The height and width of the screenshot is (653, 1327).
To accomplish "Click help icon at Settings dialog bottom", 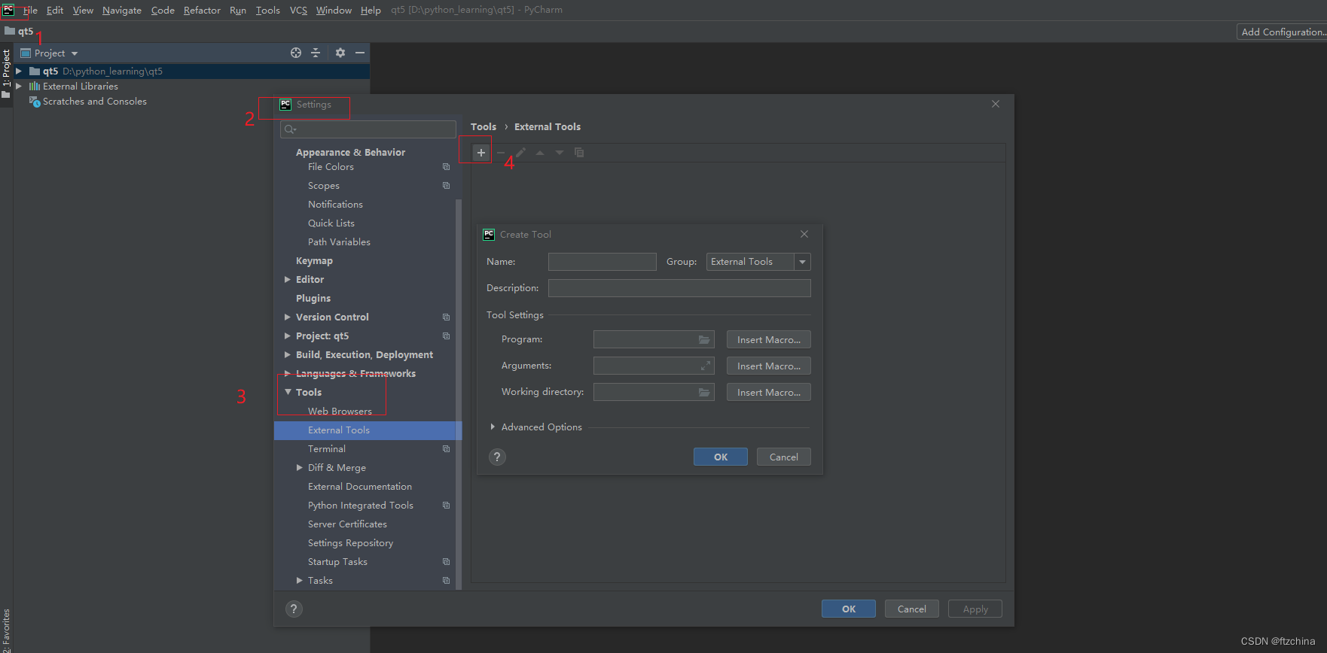I will tap(294, 609).
